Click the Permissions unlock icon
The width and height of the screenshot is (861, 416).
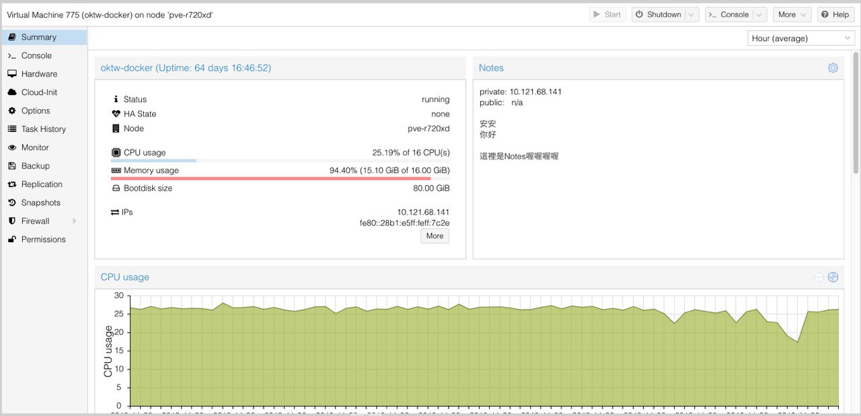[12, 239]
